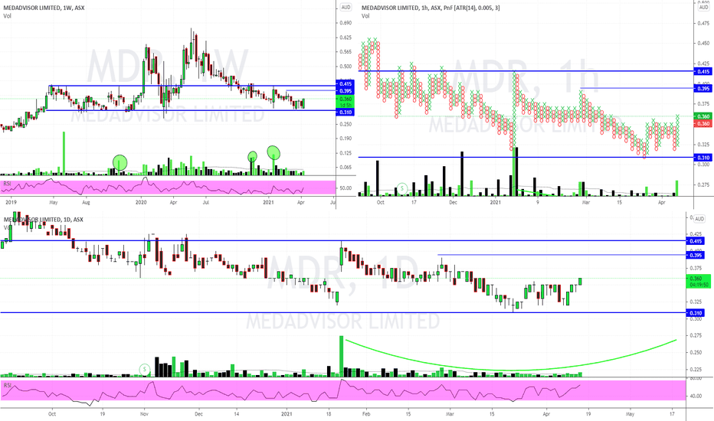Click the tallest green volume bar on the daily chart
Viewport: 714px width, 421px height.
pyautogui.click(x=341, y=357)
